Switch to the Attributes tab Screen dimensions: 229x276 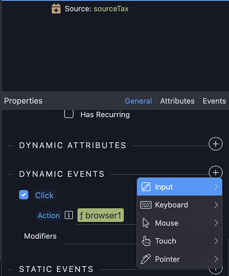tap(177, 101)
